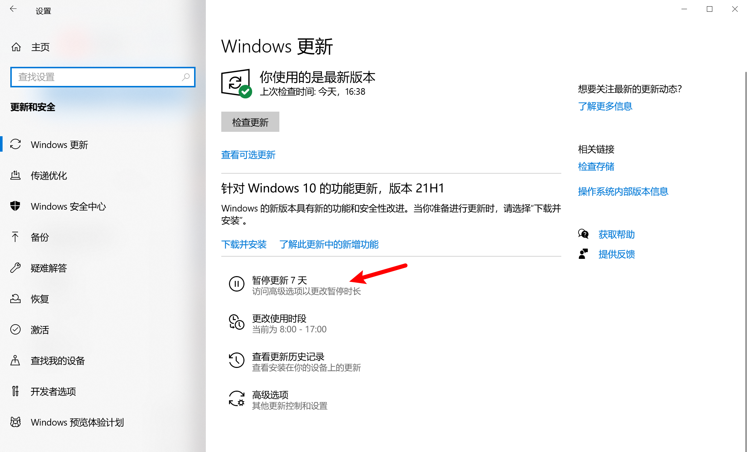Click the Windows Update sync icon in sidebar
Image resolution: width=748 pixels, height=452 pixels.
15,144
